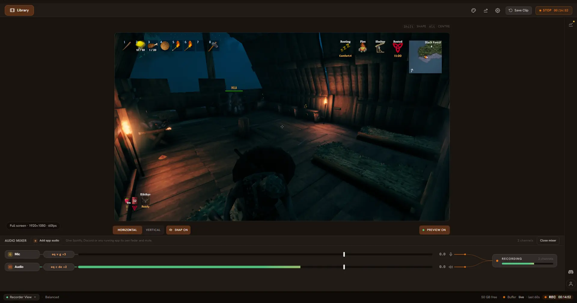The image size is (577, 303).
Task: Add app audio to mixer
Action: [47, 241]
